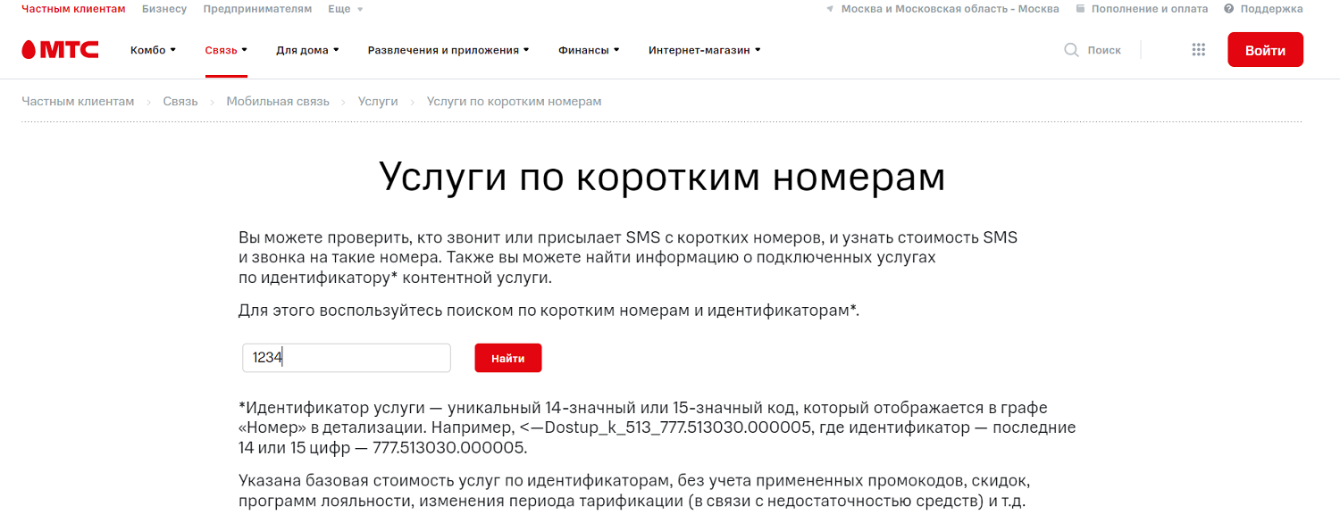Go to Частным клиентам breadcrumb
Screen dimensions: 1340x531
(x=78, y=102)
